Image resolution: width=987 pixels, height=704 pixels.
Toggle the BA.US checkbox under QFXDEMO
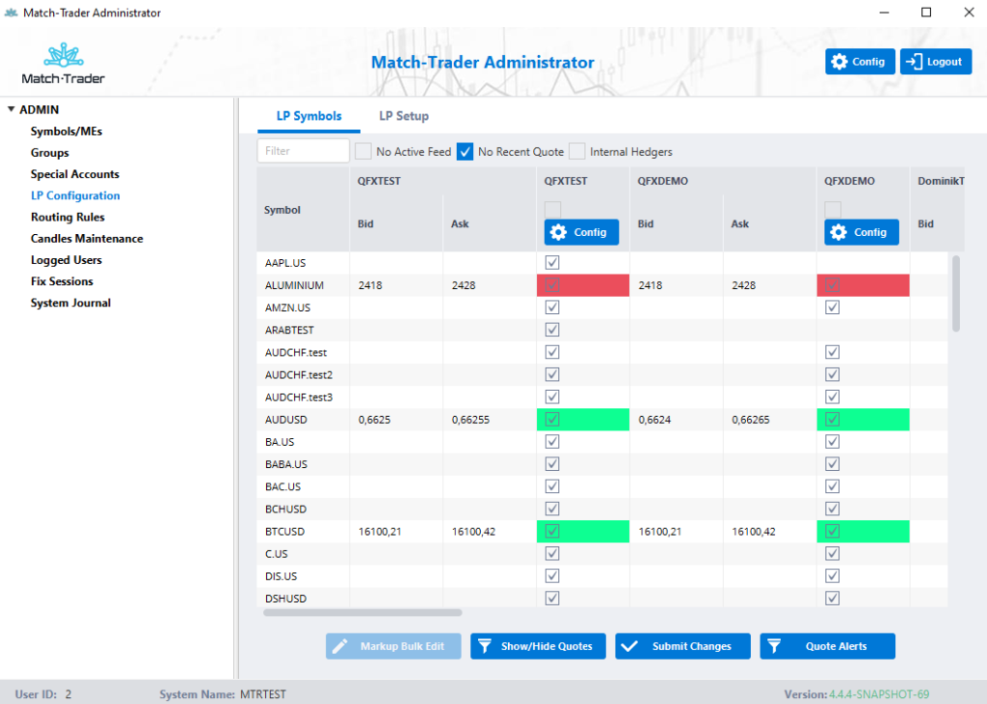(832, 442)
